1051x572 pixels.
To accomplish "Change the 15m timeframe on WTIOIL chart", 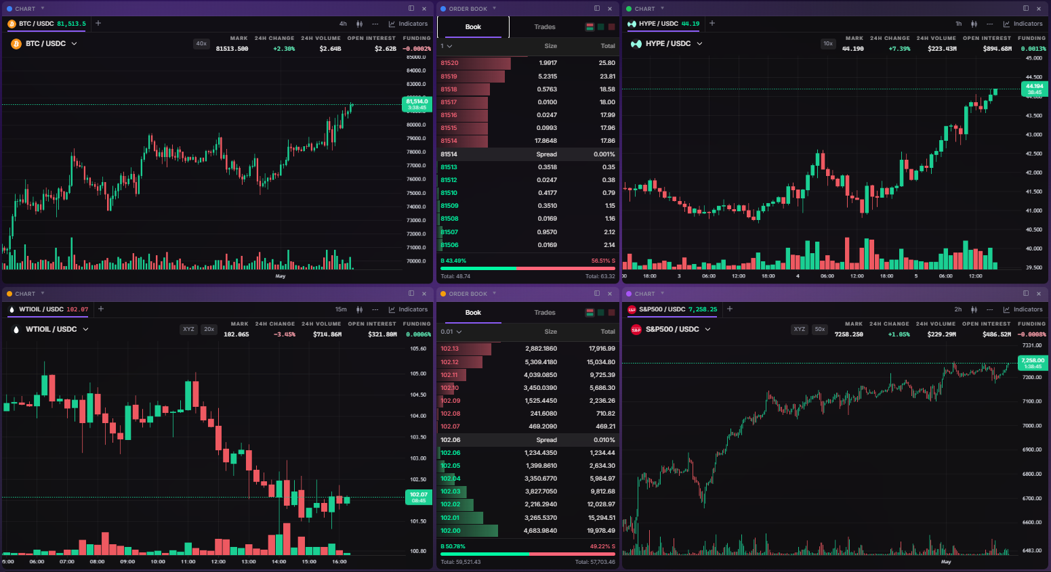I will 341,309.
